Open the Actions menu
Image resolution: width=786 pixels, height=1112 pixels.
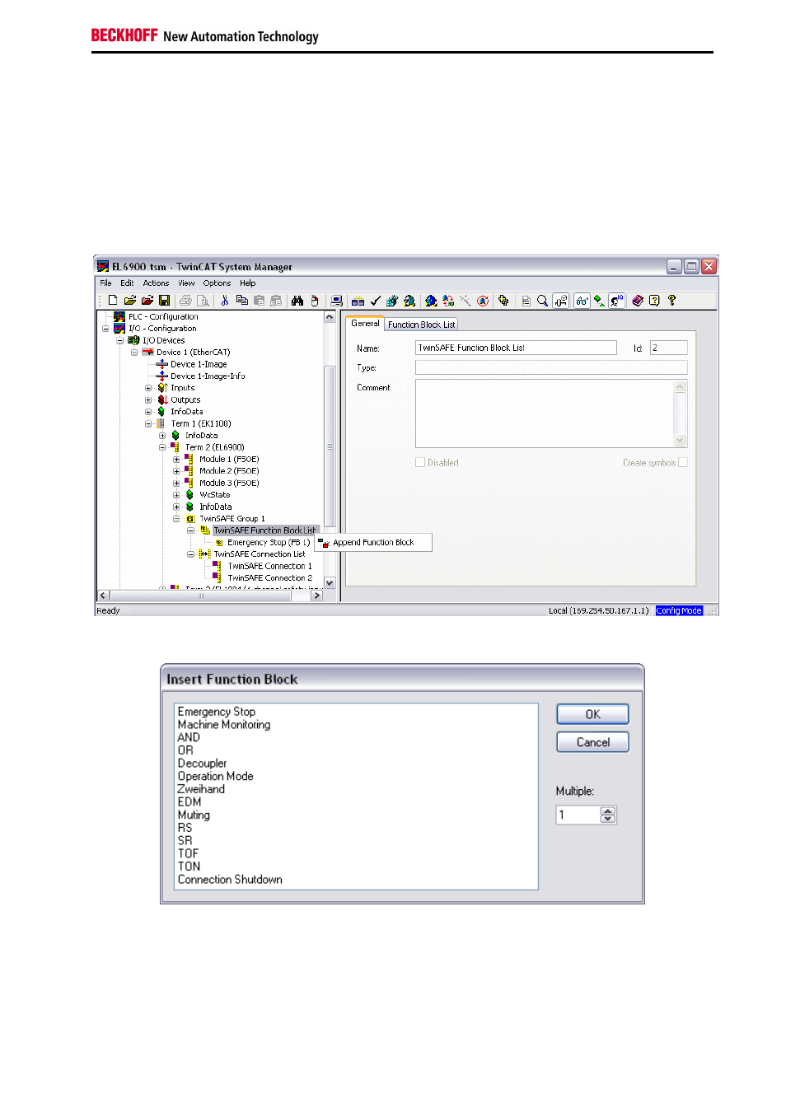[x=156, y=283]
